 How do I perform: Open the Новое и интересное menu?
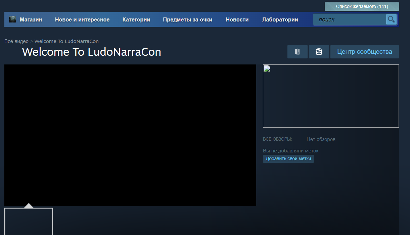(82, 19)
